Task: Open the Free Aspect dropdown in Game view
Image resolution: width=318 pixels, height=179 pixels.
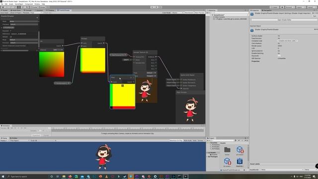Action: click(x=19, y=140)
